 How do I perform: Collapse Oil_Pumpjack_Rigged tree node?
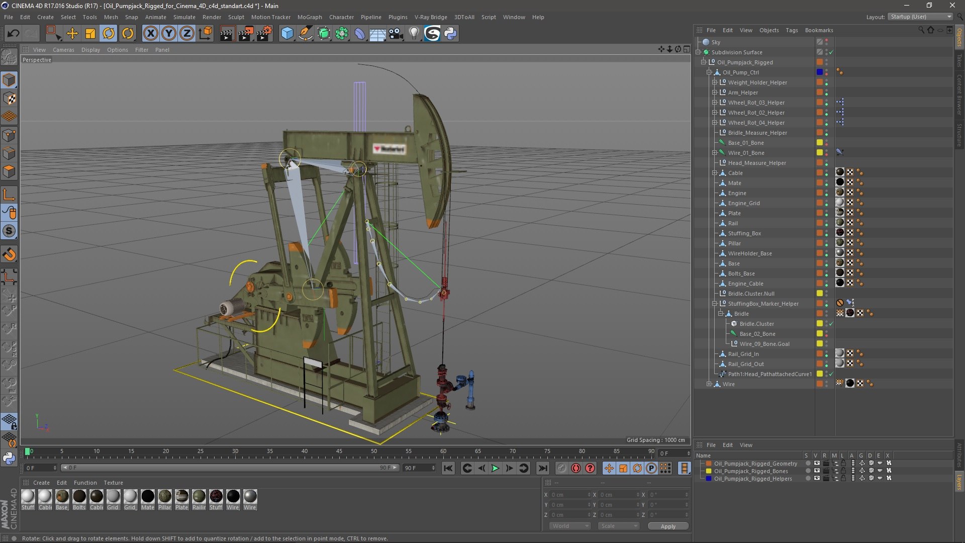(704, 62)
